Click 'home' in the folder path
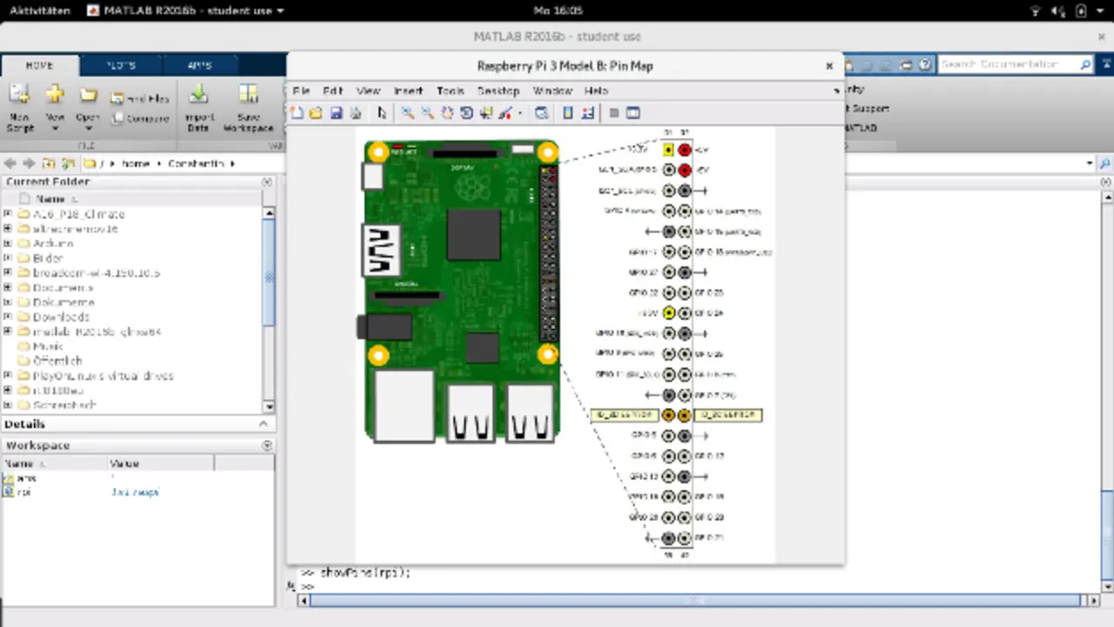This screenshot has width=1114, height=627. pos(136,163)
